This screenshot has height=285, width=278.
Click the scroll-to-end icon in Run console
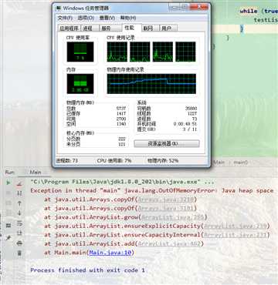point(19,233)
